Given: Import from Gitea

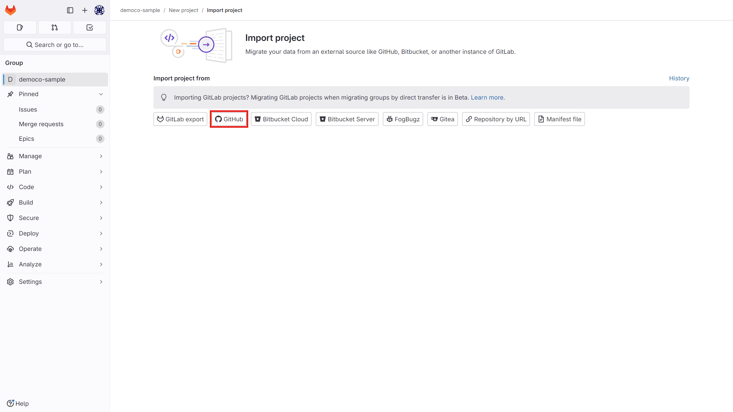Looking at the screenshot, I should [443, 119].
